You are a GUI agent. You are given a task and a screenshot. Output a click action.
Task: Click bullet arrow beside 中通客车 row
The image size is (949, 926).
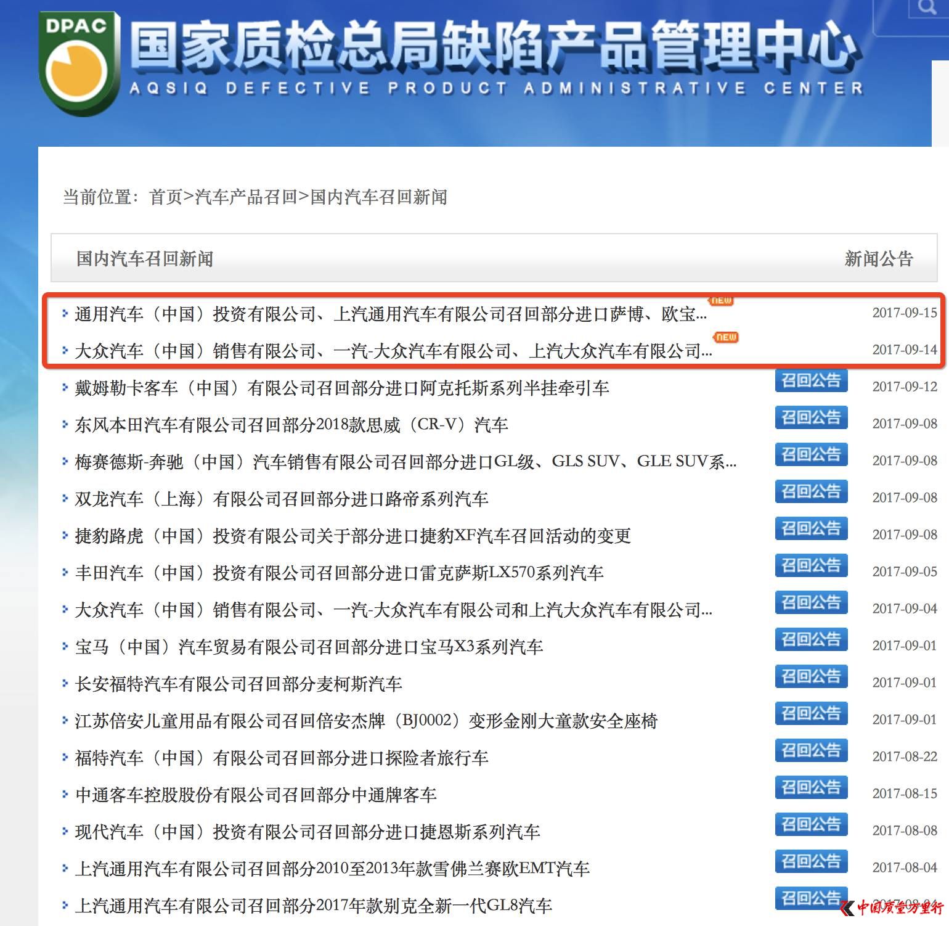(65, 795)
